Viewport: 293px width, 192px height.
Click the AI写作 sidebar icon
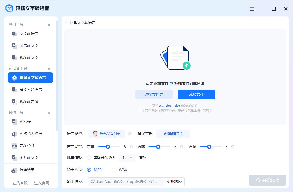click(14, 122)
